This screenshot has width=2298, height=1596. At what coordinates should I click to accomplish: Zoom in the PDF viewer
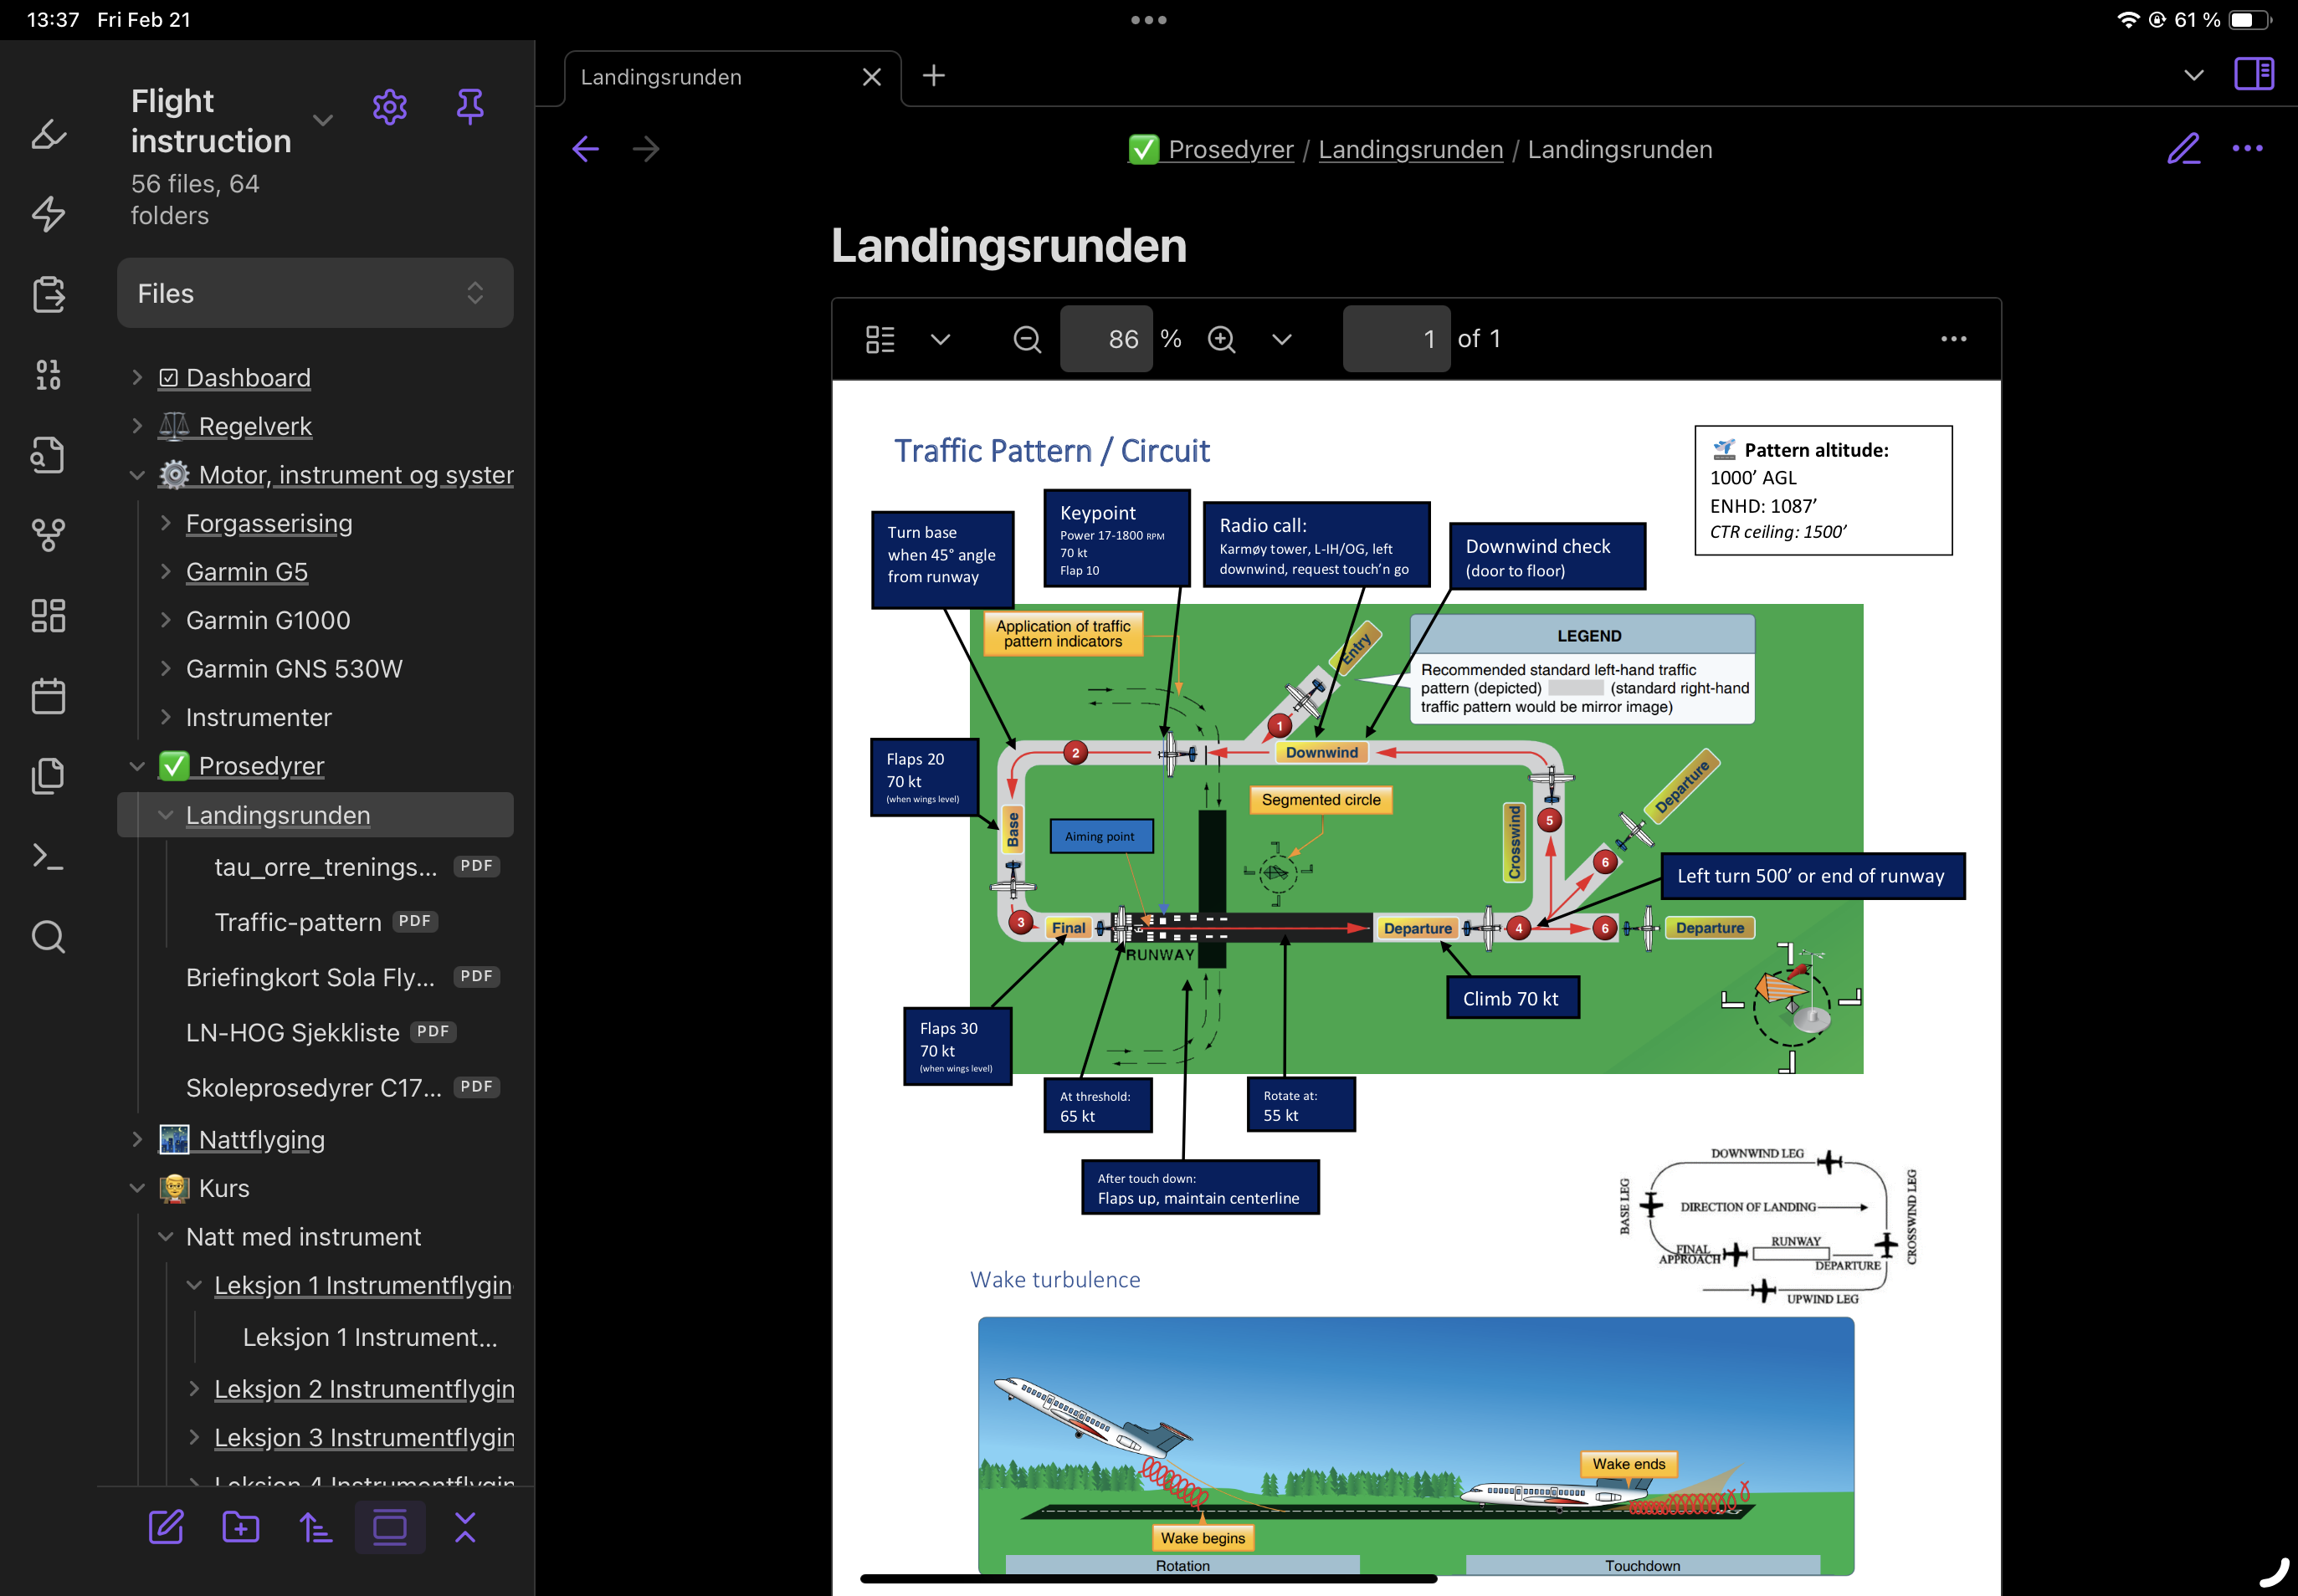tap(1220, 339)
